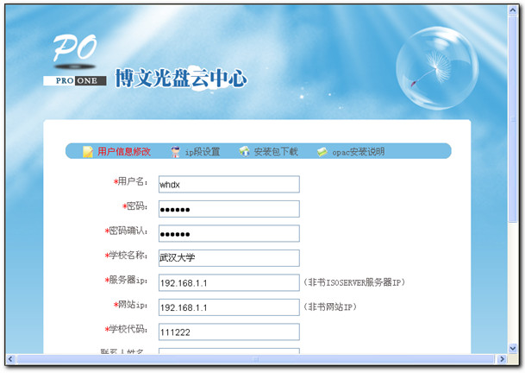Click the (非书ISOSERVER服务器IP) hint text
Viewport: 525px width, 373px height.
click(x=354, y=282)
